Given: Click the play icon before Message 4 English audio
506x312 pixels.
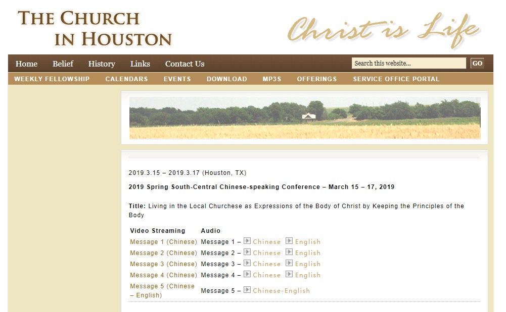Looking at the screenshot, I should pos(289,274).
